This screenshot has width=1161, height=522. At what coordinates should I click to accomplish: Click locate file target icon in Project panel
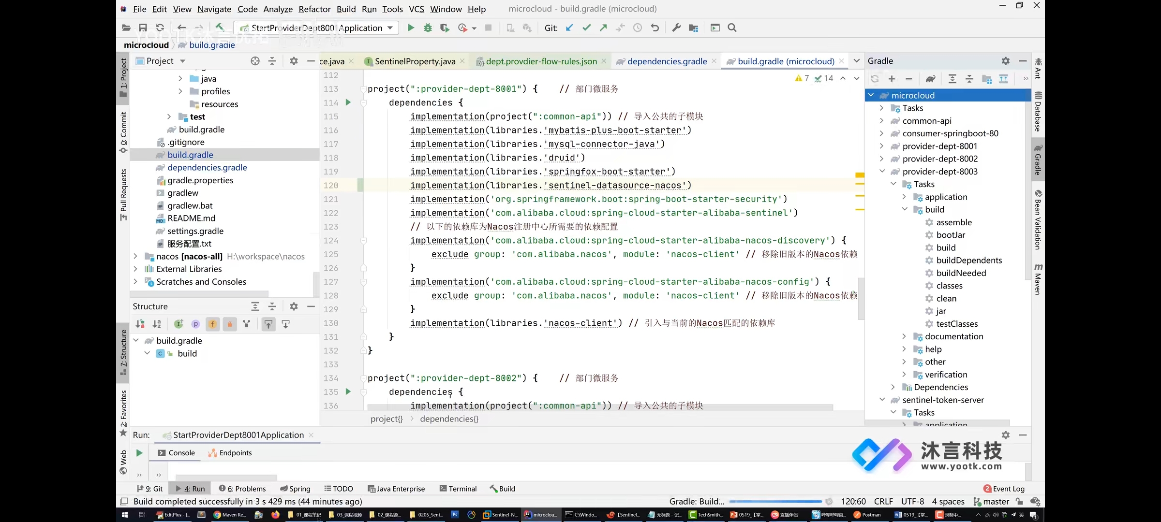pos(255,61)
